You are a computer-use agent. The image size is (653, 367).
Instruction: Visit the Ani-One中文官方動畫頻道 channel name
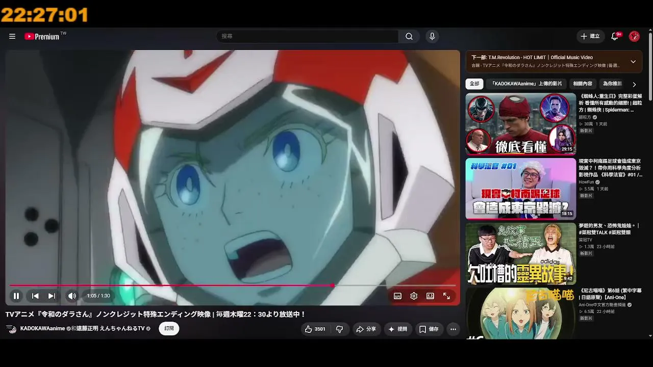(x=602, y=305)
